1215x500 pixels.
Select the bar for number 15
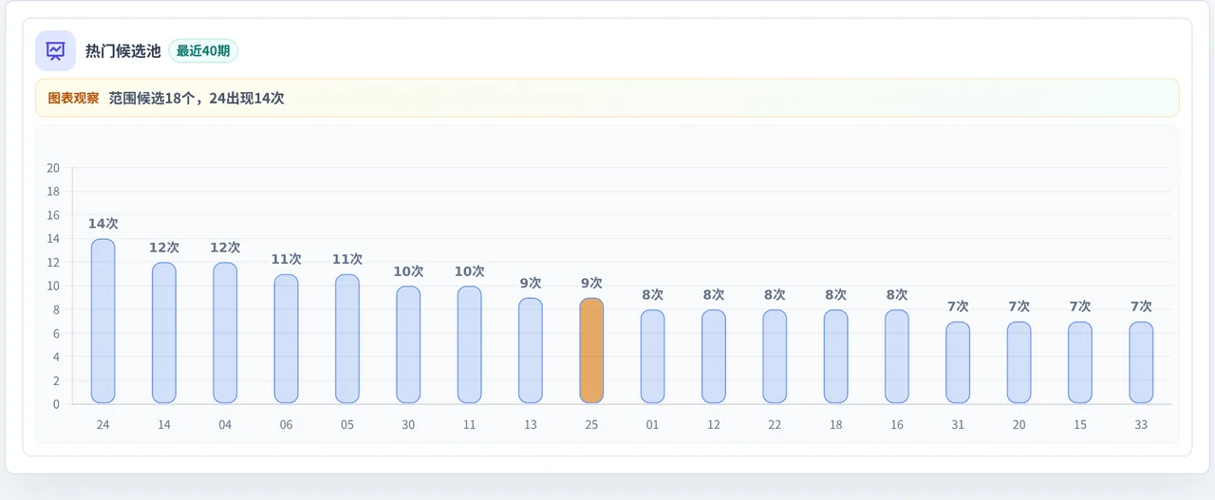(x=1080, y=362)
